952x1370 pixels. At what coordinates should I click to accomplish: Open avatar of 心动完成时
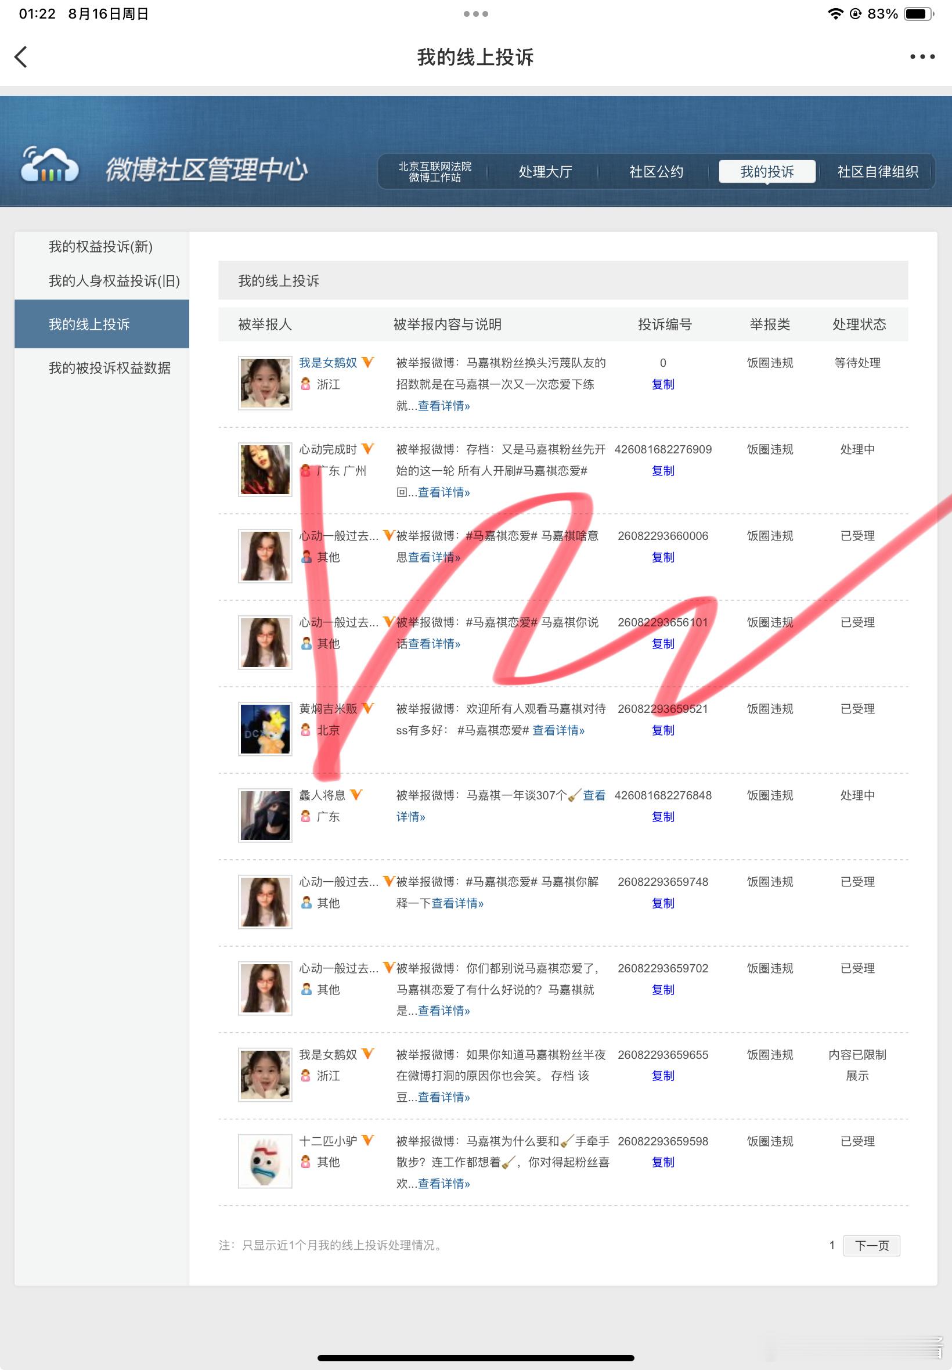(265, 470)
